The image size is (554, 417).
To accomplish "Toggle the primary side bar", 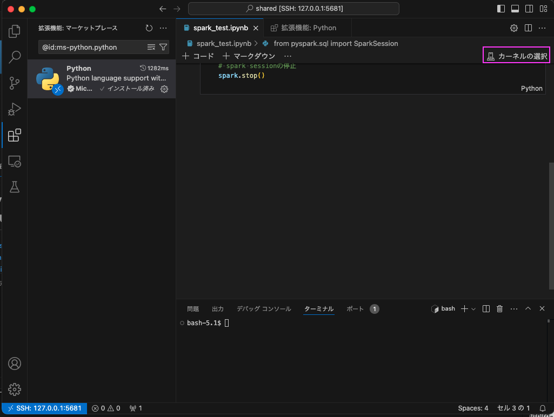I will [501, 9].
